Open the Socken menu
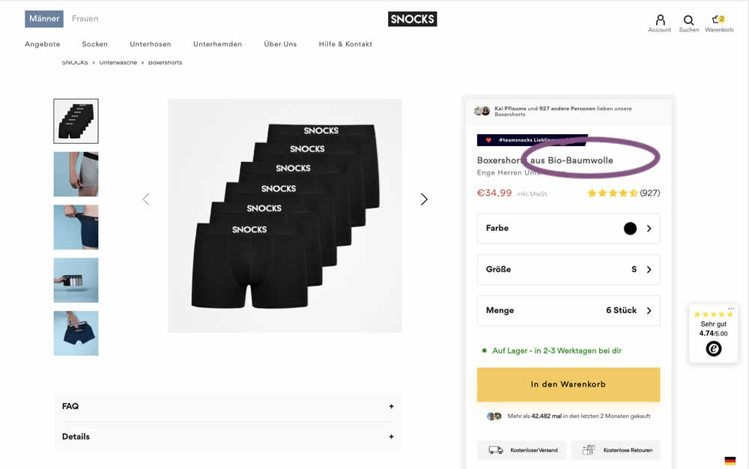Image resolution: width=749 pixels, height=469 pixels. click(x=95, y=44)
